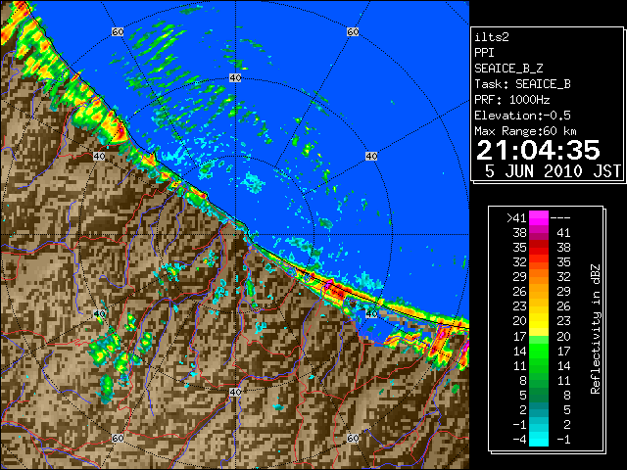Select the '5 JUN 2010 JST' date
This screenshot has height=470, width=627.
coord(553,171)
